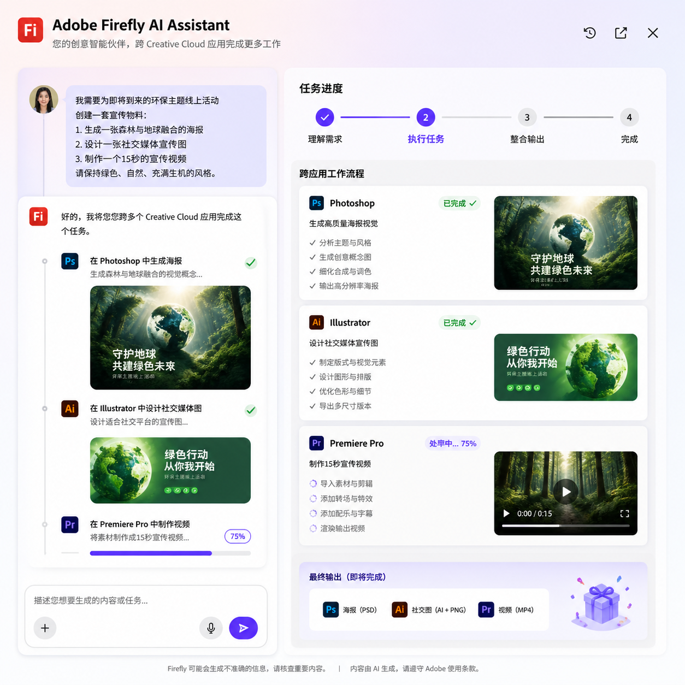The image size is (685, 685).
Task: Activate the microphone voice input button
Action: coord(211,628)
